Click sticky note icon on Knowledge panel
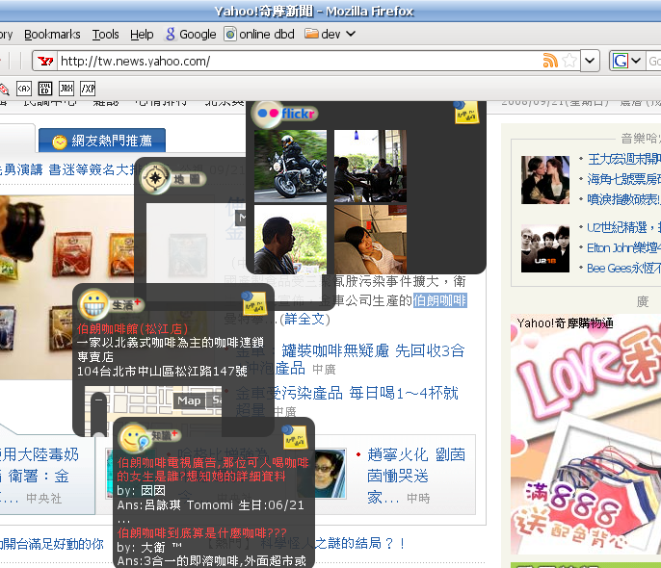Screen dimensions: 661x568 click(x=294, y=436)
